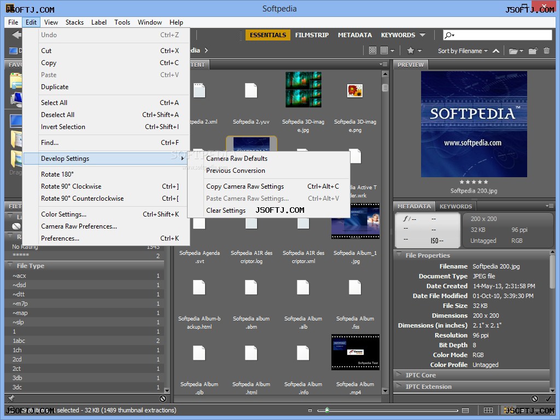Choose Select All in Edit menu
Screen dimensions: 560x420
(x=107, y=102)
